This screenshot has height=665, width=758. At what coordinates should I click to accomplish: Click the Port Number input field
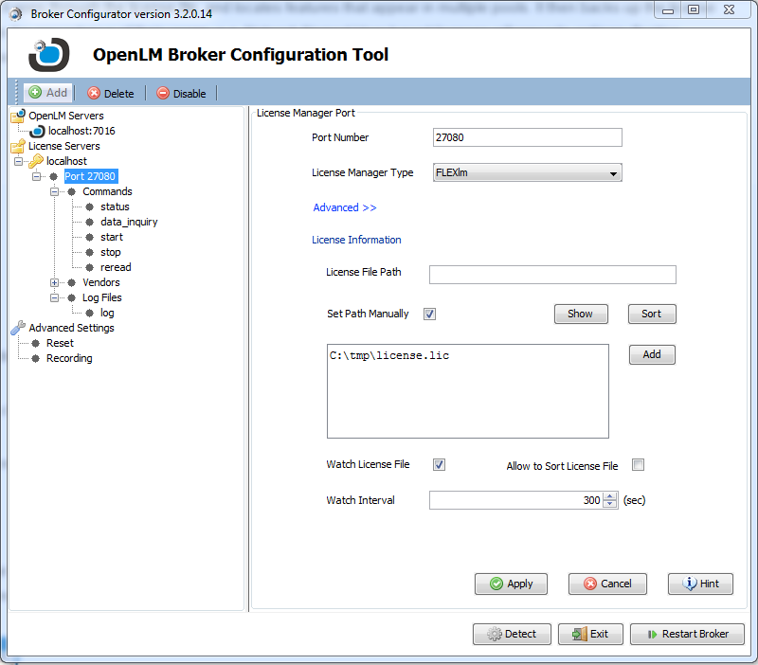click(527, 137)
